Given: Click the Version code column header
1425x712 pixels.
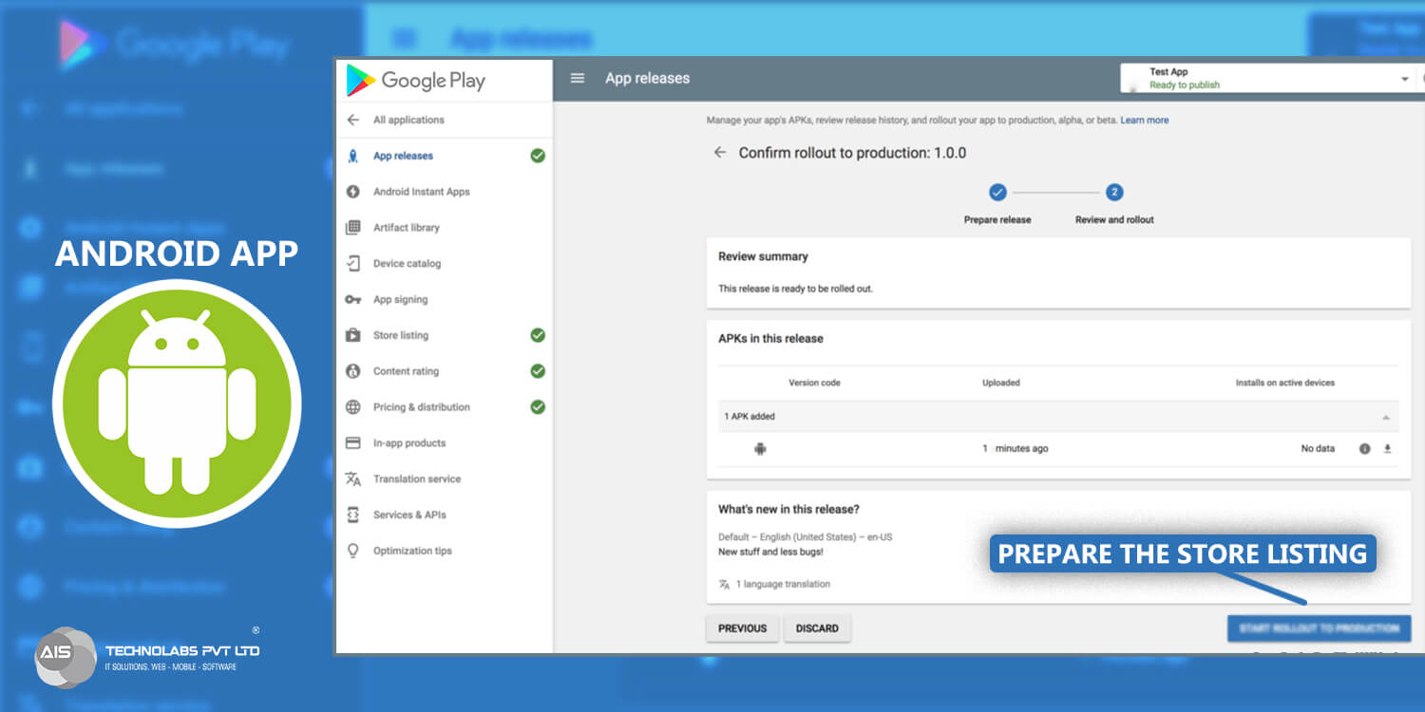Looking at the screenshot, I should (814, 383).
